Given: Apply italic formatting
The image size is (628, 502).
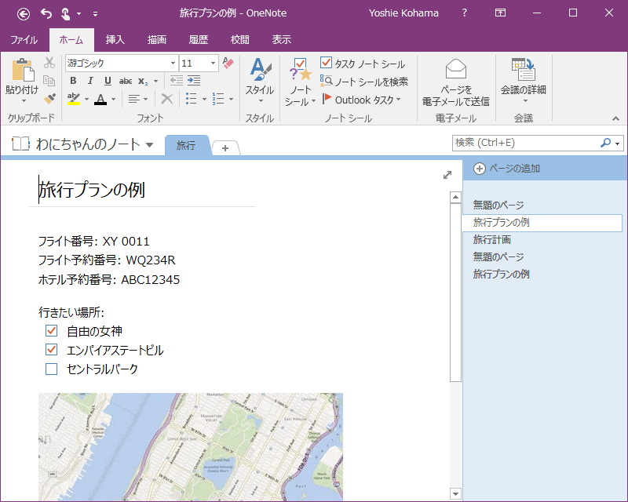Looking at the screenshot, I should click(90, 81).
